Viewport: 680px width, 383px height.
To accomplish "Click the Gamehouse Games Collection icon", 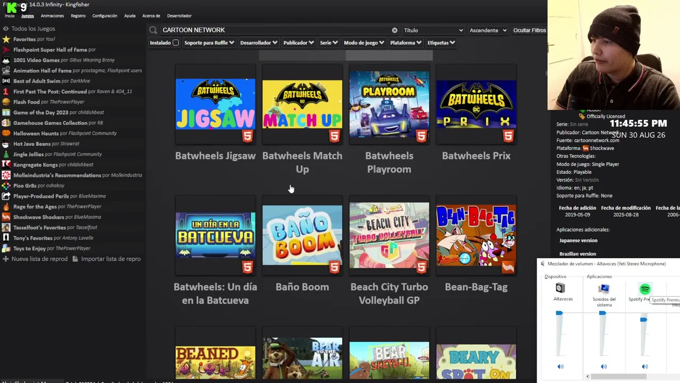I will tap(6, 123).
